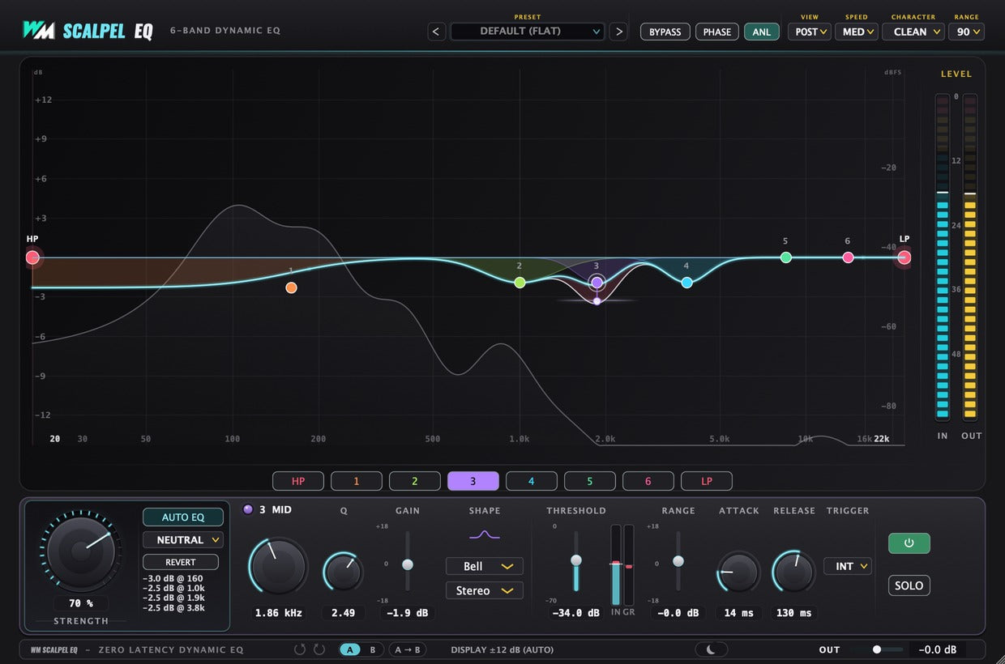Click the LP filter node on graph
Viewport: 1005px width, 664px height.
904,258
